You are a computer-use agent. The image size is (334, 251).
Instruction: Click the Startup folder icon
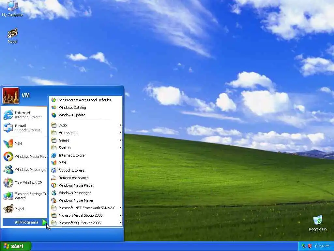click(54, 148)
